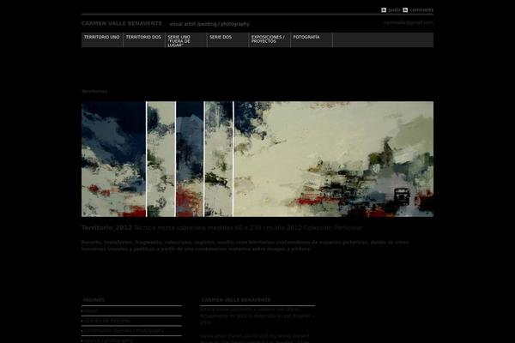This screenshot has width=515, height=343.
Task: Open the Territorio Uno menu item
Action: 102,40
